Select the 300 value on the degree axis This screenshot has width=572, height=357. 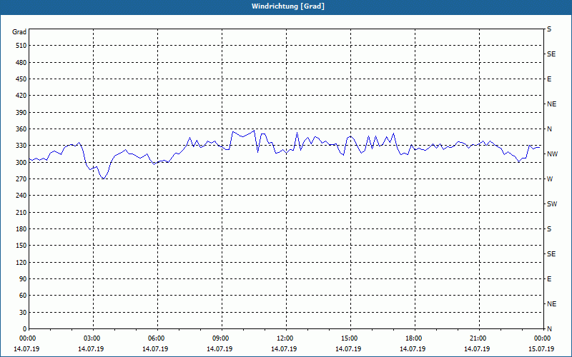pos(21,163)
